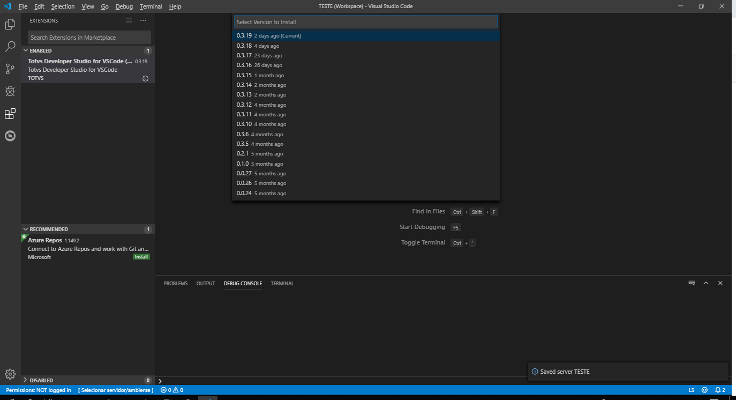Screen dimensions: 736x400
Task: Open the Selection menu
Action: click(x=63, y=6)
